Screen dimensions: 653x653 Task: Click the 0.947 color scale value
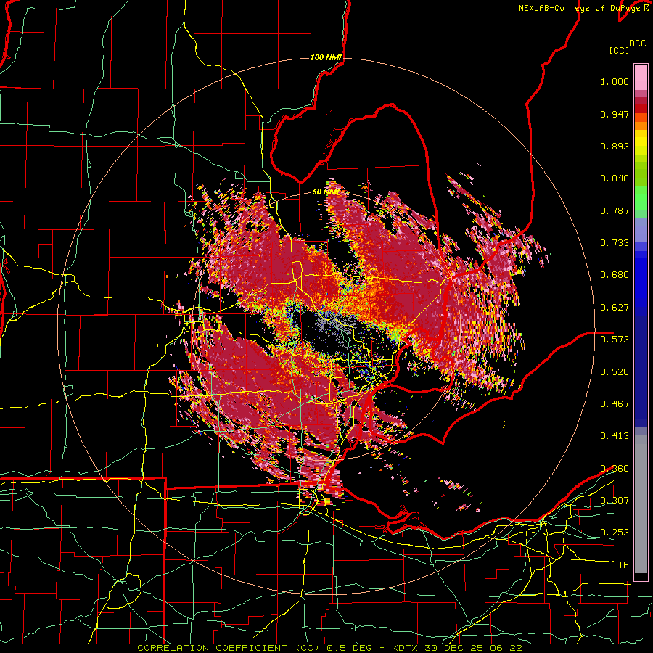pos(615,114)
